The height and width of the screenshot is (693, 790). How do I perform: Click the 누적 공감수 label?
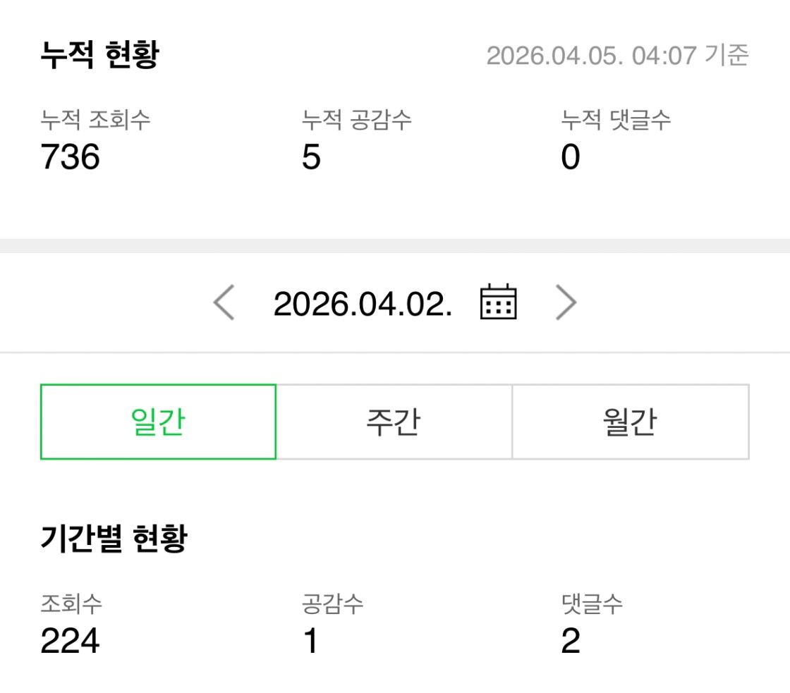356,121
